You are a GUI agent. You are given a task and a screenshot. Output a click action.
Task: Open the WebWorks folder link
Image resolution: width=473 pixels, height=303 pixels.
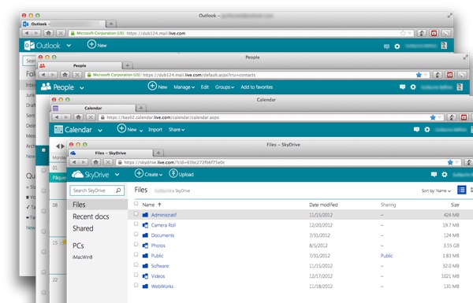click(162, 286)
